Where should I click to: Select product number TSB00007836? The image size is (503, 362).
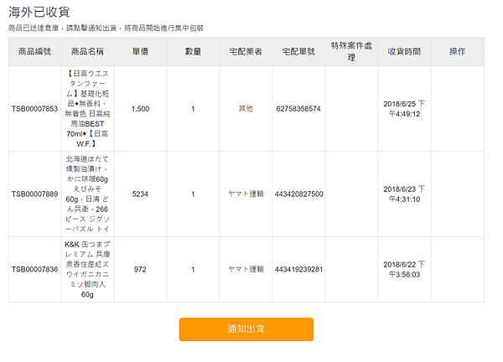coord(34,270)
